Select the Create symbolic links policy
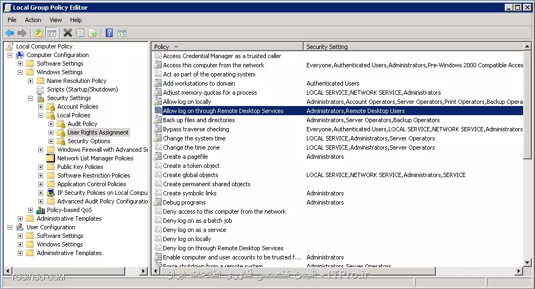The image size is (535, 289). point(190,193)
